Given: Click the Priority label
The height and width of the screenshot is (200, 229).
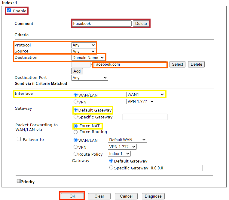Looking at the screenshot, I should (28, 182).
